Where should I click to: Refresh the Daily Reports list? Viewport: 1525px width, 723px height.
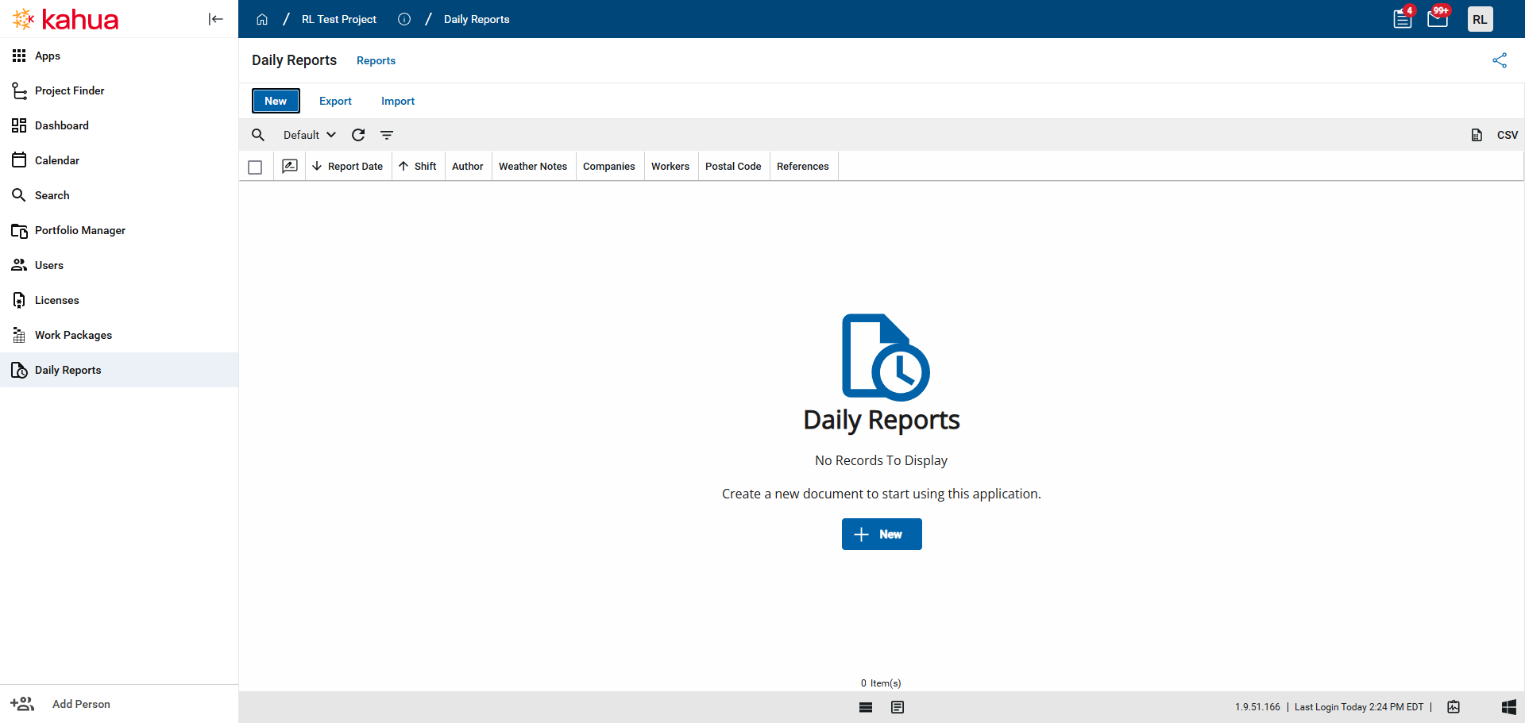click(358, 135)
